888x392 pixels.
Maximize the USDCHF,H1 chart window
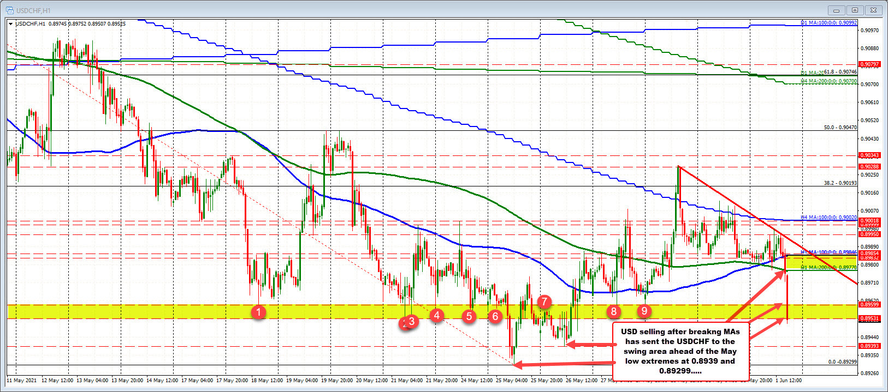(855, 10)
